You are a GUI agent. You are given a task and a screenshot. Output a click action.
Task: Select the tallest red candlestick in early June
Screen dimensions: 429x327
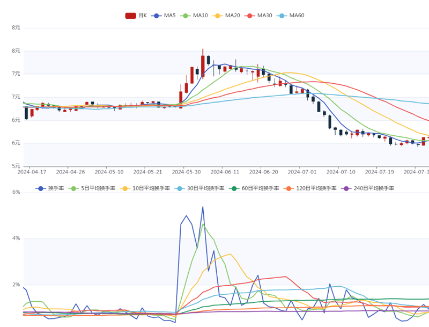click(203, 66)
